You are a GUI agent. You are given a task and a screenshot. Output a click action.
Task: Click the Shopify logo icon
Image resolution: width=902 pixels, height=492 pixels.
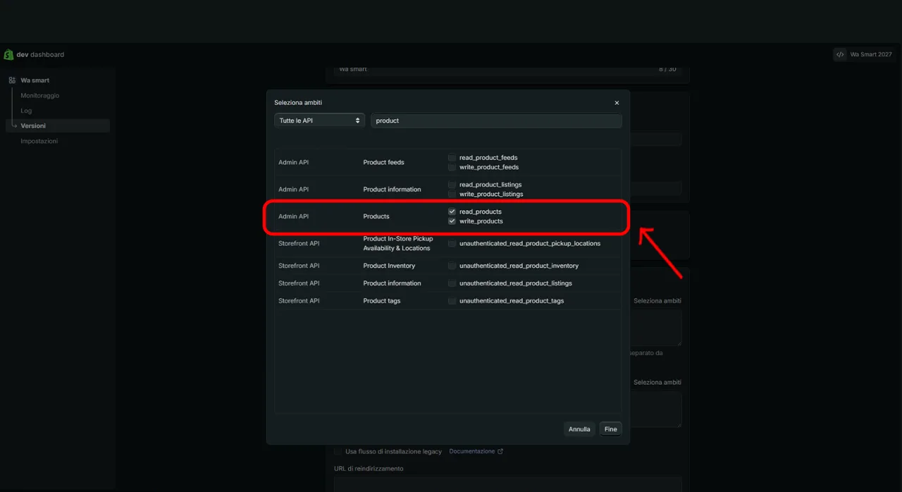coord(8,55)
